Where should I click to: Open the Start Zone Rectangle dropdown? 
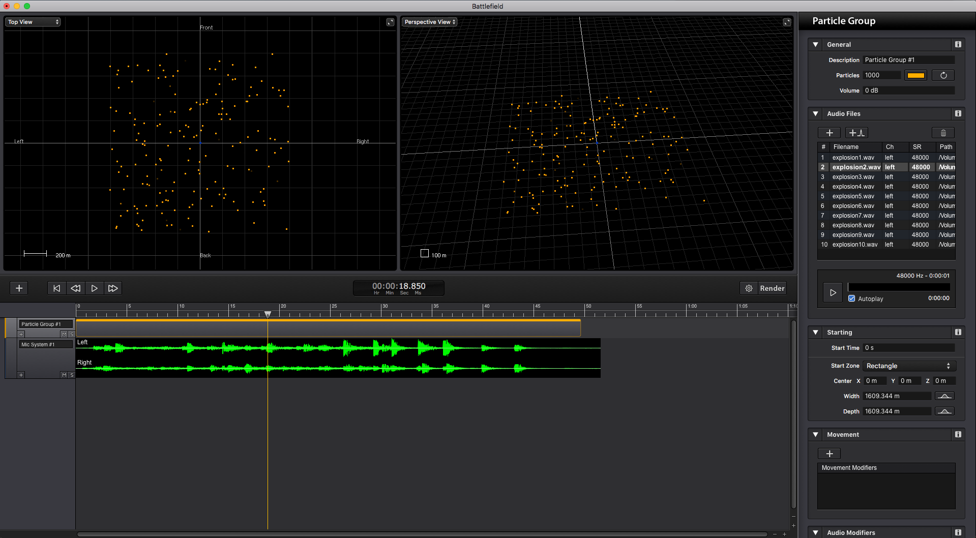909,366
